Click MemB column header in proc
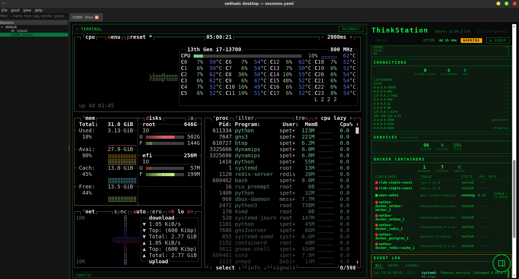This screenshot has width=519, height=279. click(x=311, y=124)
